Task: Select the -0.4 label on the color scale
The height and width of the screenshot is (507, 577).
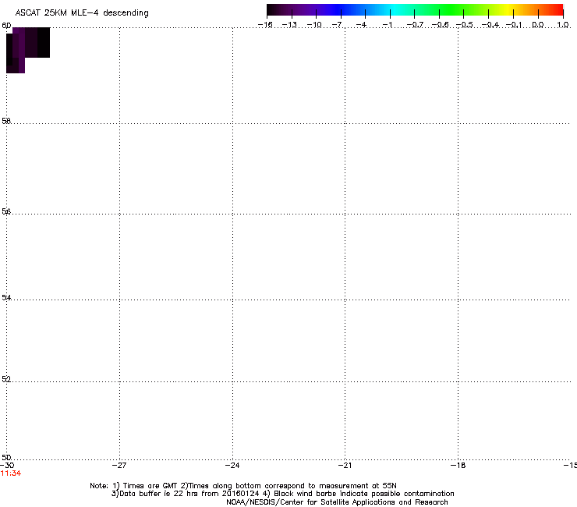Action: click(x=490, y=25)
